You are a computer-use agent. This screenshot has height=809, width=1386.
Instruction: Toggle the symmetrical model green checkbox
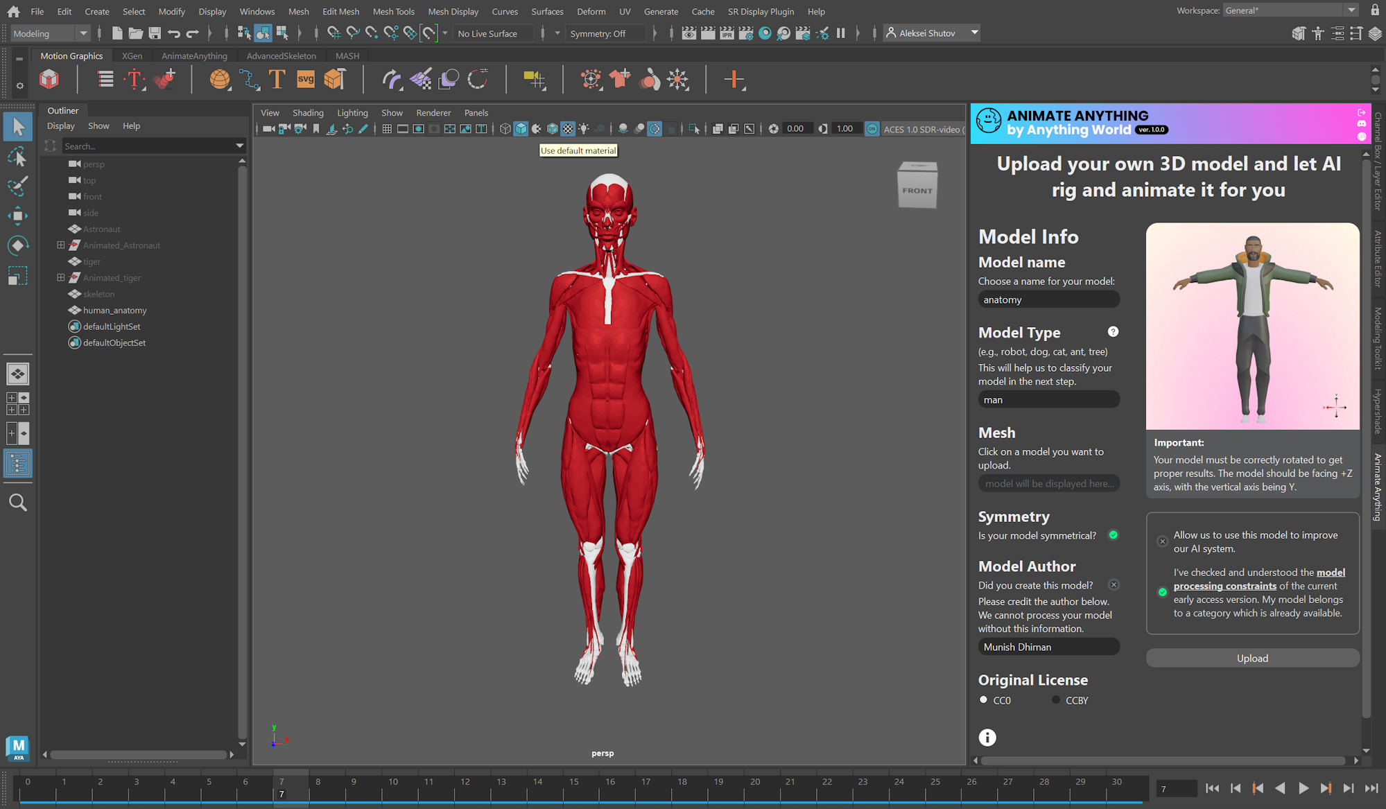click(x=1113, y=535)
